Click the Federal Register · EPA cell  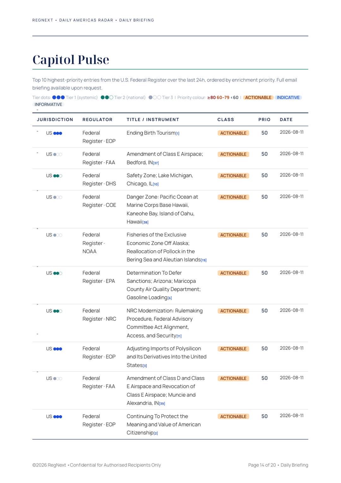click(99, 277)
